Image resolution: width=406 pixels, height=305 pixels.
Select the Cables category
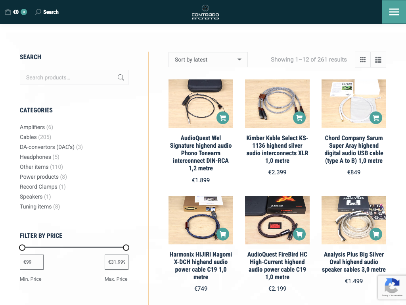(x=28, y=137)
